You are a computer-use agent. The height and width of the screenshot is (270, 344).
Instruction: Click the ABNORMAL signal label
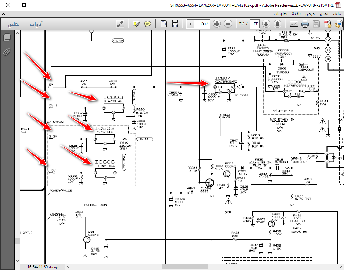pyautogui.click(x=58, y=215)
